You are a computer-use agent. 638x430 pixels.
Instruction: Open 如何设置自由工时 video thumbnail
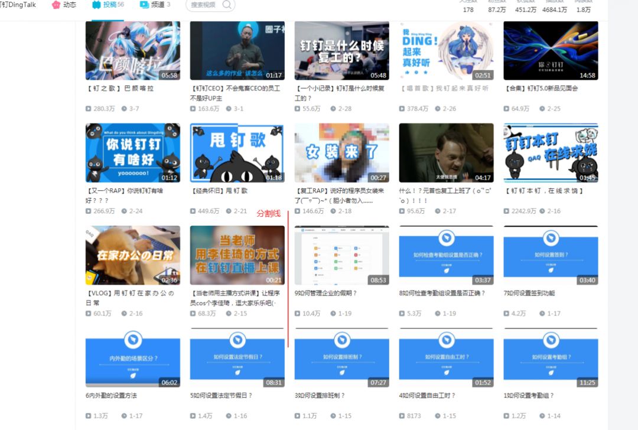point(447,357)
